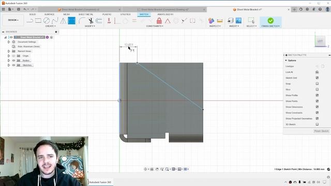331x186 pixels.
Task: Apply the Symmetry constraint
Action: point(192,21)
